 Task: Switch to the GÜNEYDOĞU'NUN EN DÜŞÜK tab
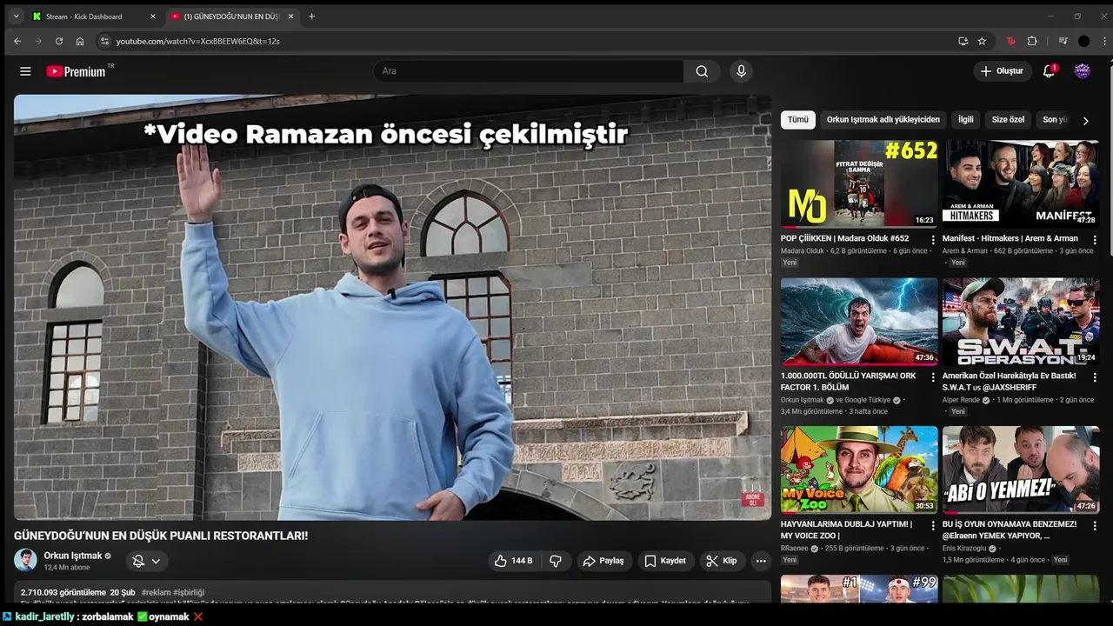click(232, 16)
